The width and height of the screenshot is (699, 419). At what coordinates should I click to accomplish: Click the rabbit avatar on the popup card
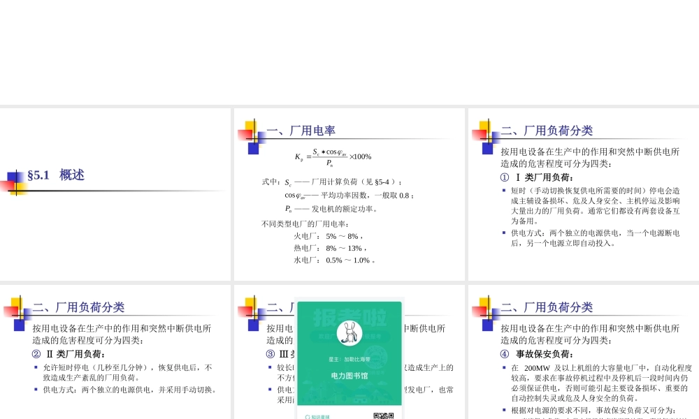click(x=349, y=333)
